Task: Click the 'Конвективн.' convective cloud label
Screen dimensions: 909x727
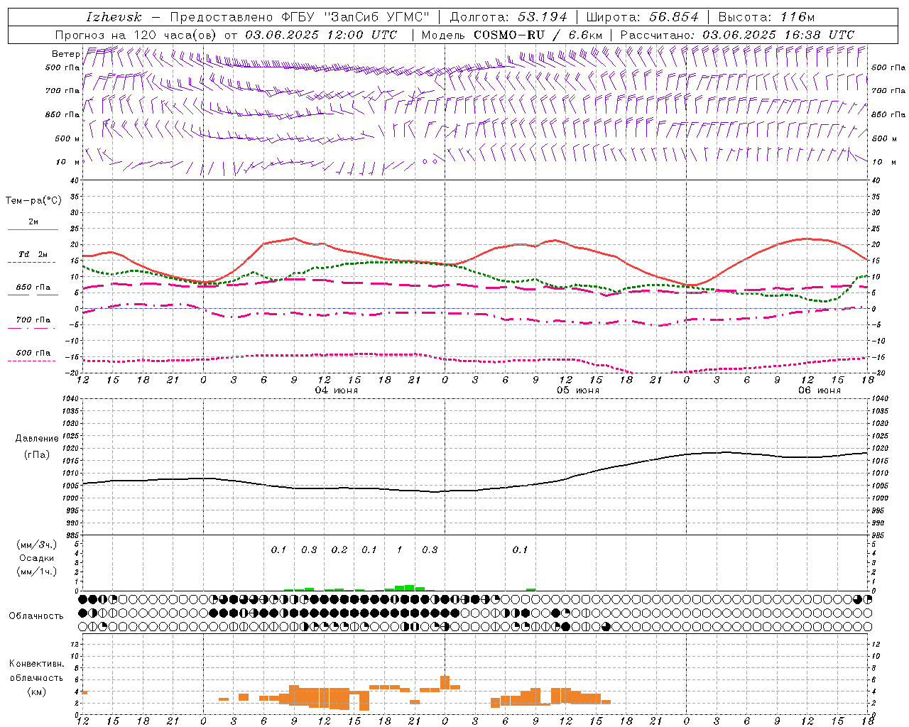Action: point(36,664)
